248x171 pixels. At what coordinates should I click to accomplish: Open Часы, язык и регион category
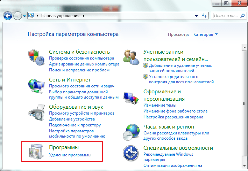169,127
